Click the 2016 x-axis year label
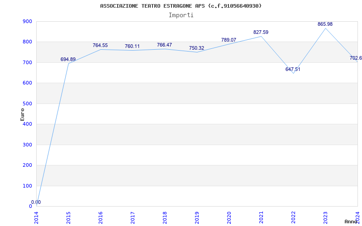362x226 pixels. point(100,217)
